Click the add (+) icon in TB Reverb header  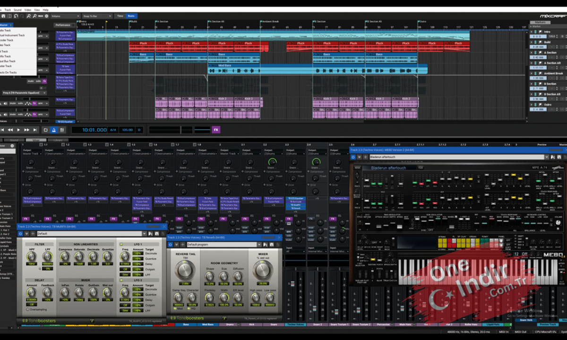click(182, 245)
